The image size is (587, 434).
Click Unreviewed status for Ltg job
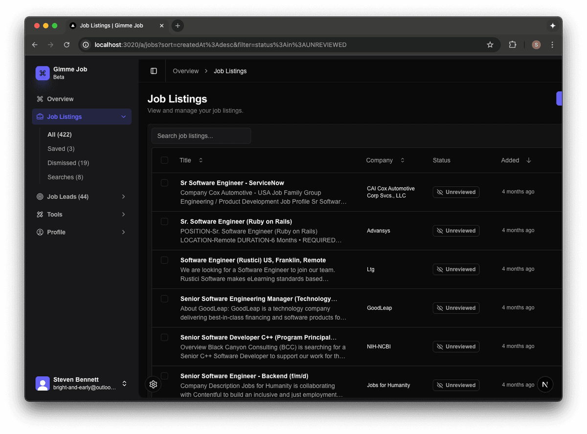pos(456,269)
